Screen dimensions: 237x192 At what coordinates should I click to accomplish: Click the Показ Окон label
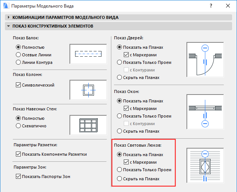pyautogui.click(x=126, y=91)
